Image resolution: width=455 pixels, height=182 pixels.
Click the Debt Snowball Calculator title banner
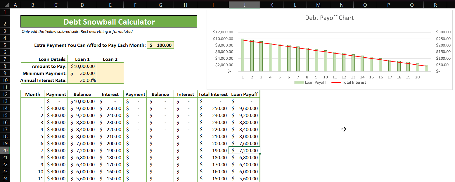108,21
